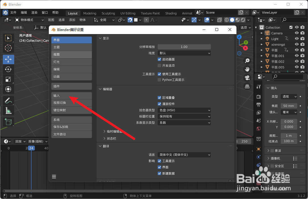Screen dimensions: 308x199
Task: Open preferences hamburger menu button
Action: pyautogui.click(x=54, y=177)
